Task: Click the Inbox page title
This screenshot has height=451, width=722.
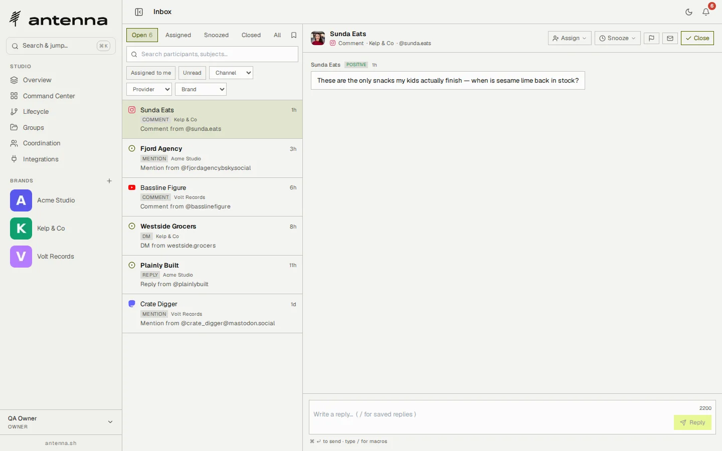Action: pos(162,12)
